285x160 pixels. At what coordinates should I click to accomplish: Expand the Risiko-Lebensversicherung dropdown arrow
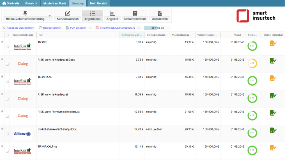click(x=50, y=16)
